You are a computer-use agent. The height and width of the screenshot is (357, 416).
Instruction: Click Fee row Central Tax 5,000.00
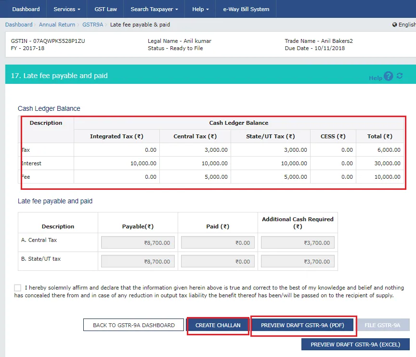coord(216,177)
